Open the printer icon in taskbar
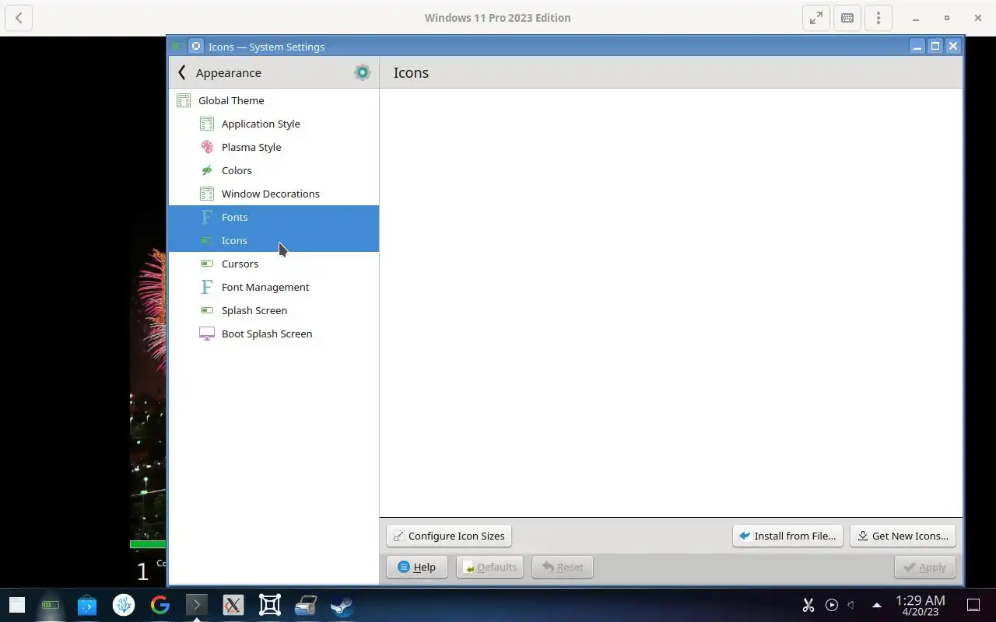Screen dimensions: 996x622 pyautogui.click(x=306, y=605)
